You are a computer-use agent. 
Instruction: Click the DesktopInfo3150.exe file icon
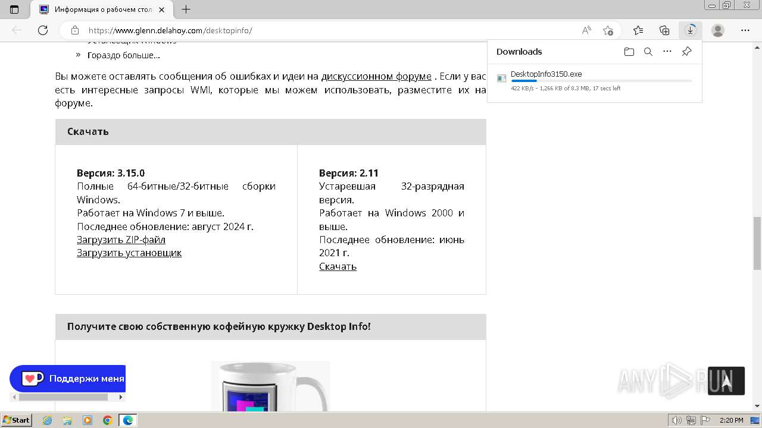(502, 78)
